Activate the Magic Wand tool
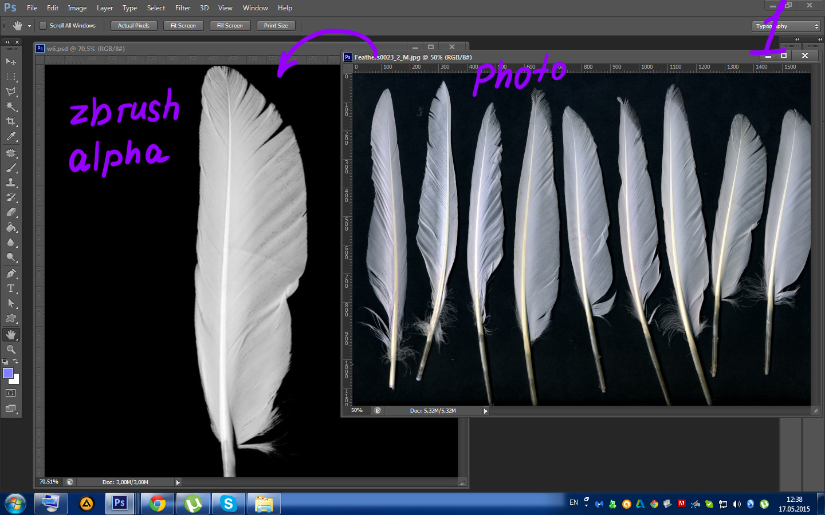 (11, 106)
